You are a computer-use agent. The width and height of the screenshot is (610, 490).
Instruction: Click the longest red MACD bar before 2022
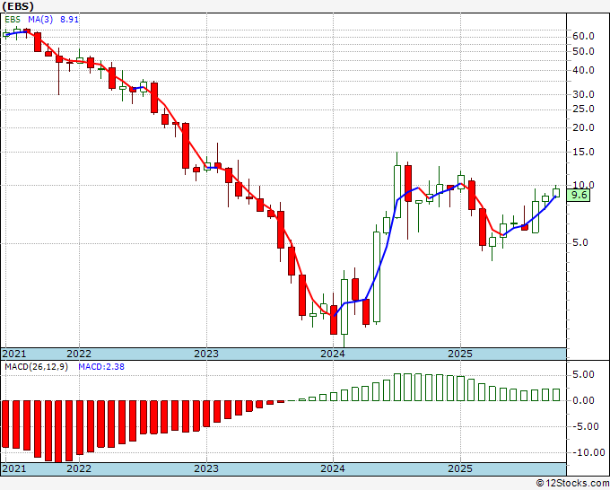point(58,432)
